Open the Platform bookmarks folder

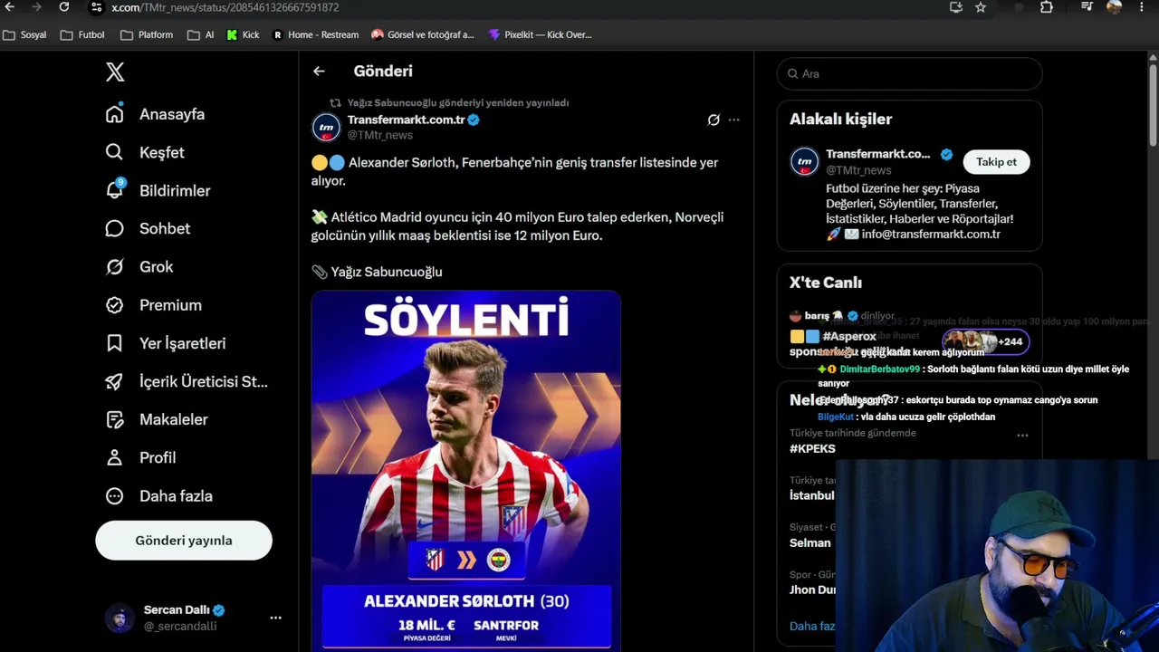pos(147,34)
